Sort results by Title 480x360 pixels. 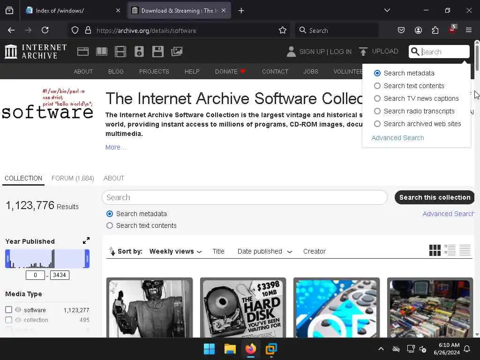(218, 251)
